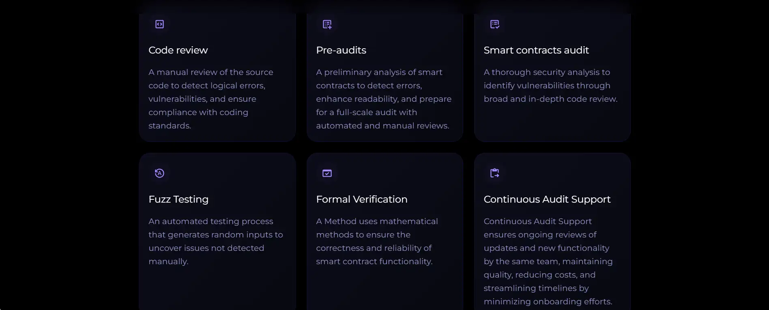Open the Code review heading
The height and width of the screenshot is (310, 769).
(x=178, y=50)
